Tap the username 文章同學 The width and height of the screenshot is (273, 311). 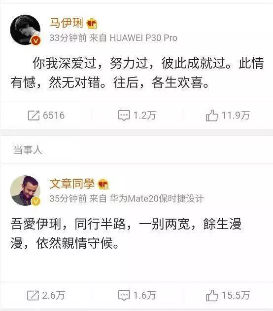[x=72, y=183]
